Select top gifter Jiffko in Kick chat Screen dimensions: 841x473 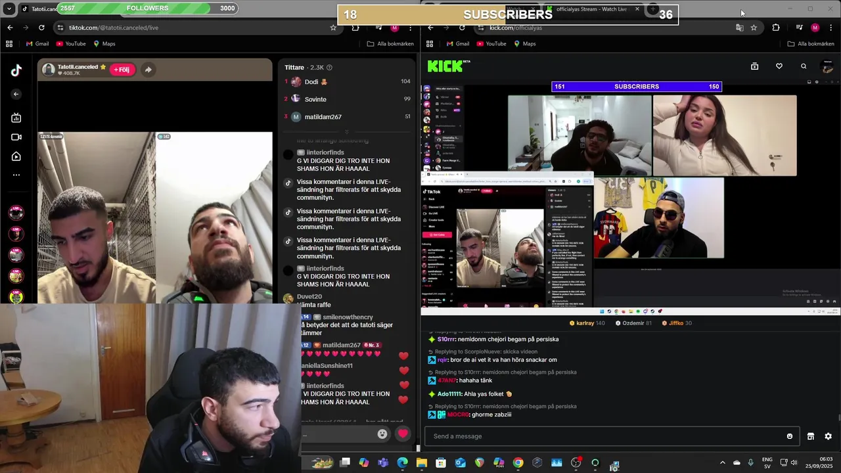click(x=677, y=323)
